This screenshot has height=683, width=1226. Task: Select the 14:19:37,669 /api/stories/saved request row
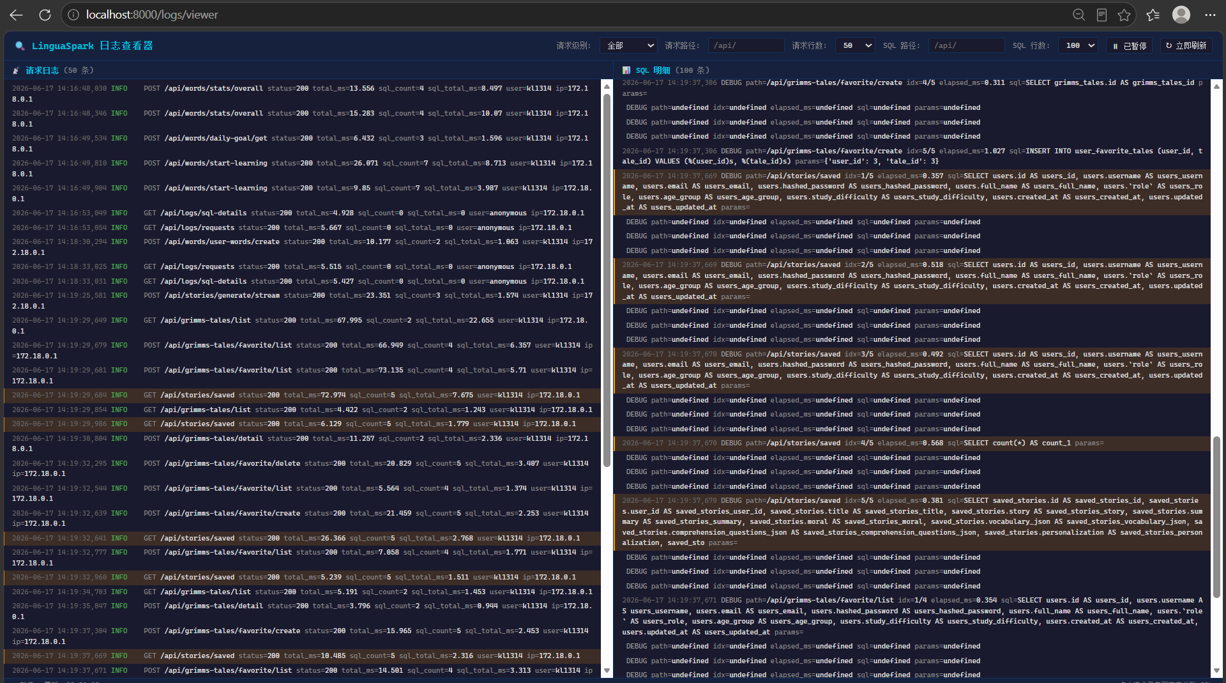pyautogui.click(x=303, y=656)
